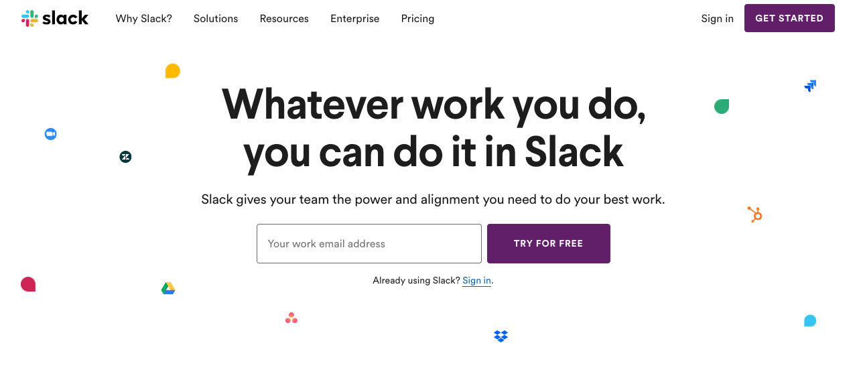Open the Solutions menu
This screenshot has width=861, height=378.
(216, 19)
